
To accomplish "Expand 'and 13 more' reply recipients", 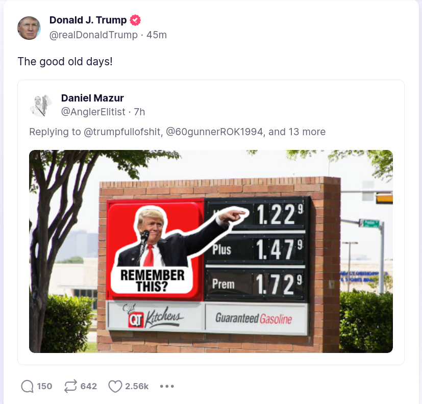I will pyautogui.click(x=297, y=132).
